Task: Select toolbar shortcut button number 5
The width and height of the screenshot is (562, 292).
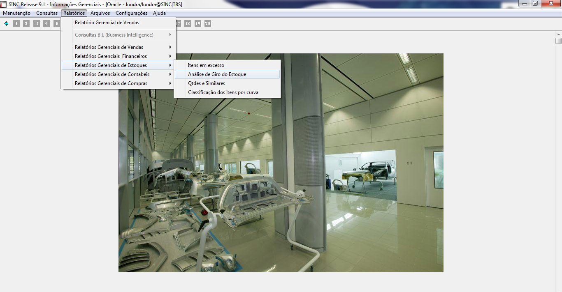Action: click(x=57, y=23)
